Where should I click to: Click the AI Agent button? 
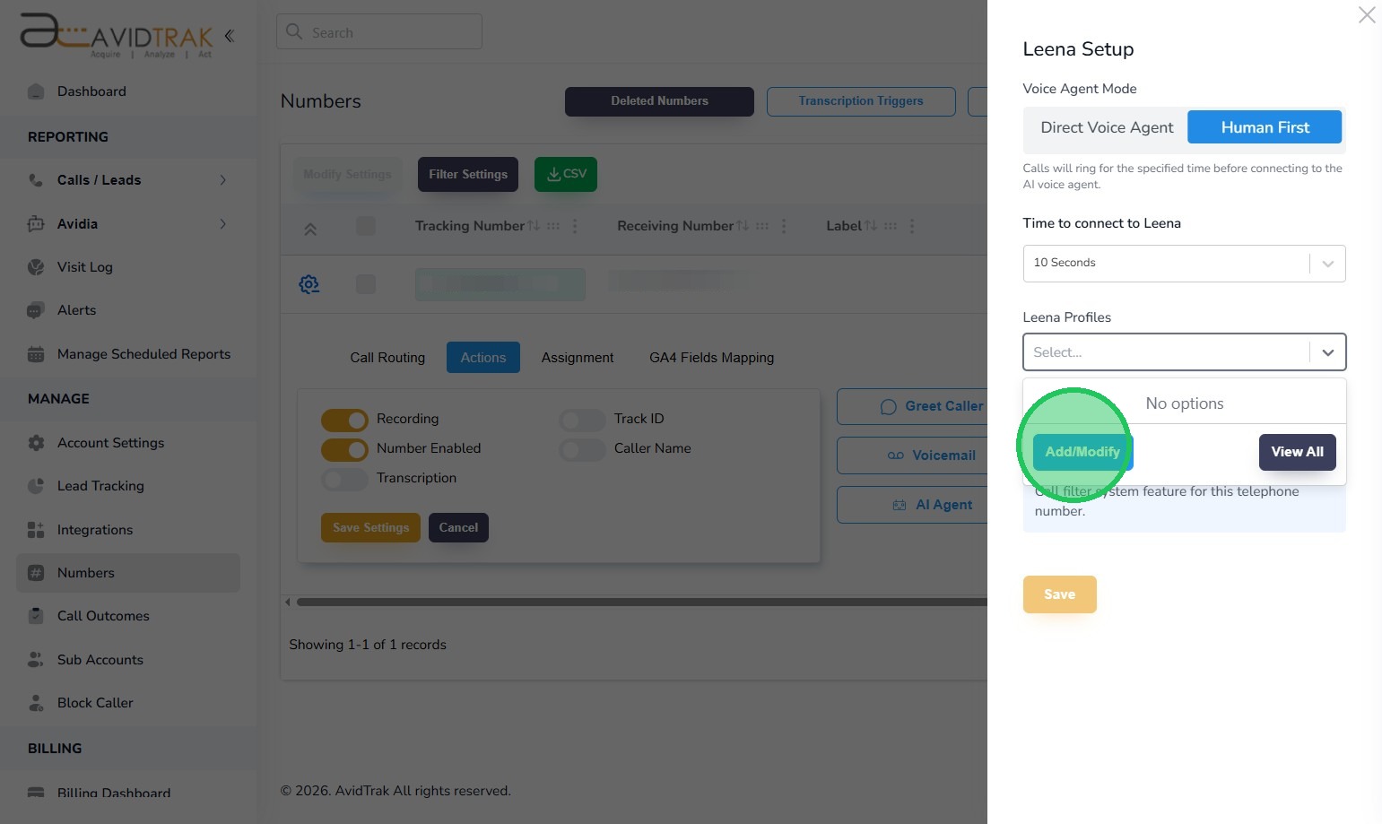912,506
